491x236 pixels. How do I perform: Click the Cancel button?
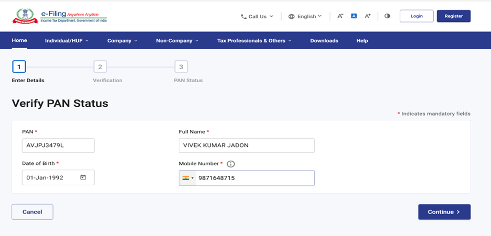click(33, 212)
